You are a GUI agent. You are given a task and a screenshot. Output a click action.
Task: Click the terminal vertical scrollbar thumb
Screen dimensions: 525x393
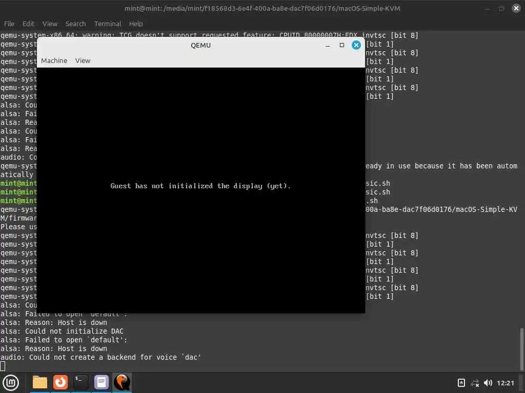coord(521,349)
